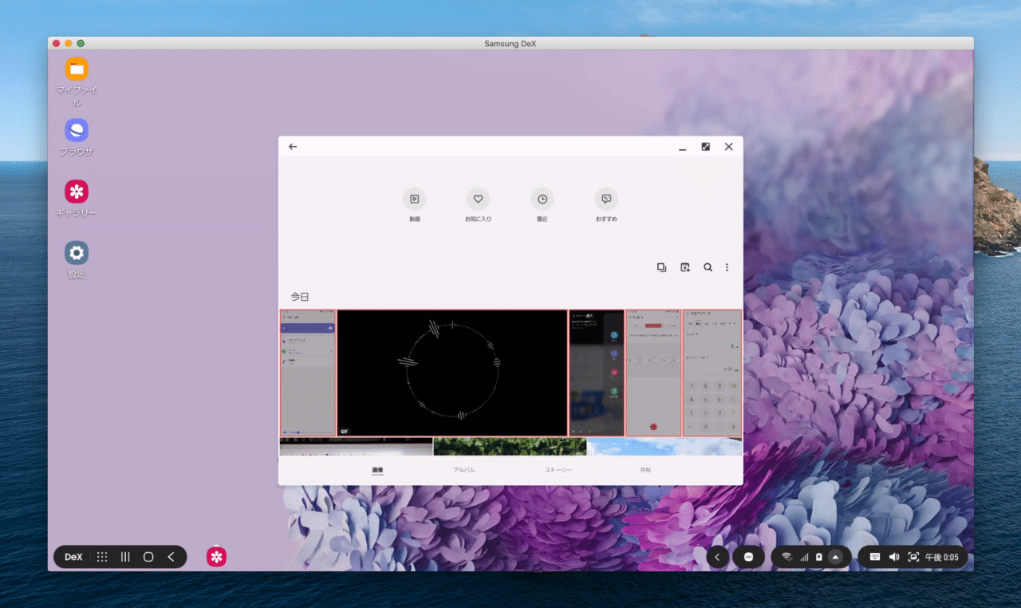Image resolution: width=1021 pixels, height=608 pixels.
Task: Click the chat bubble icon in taskbar tray
Action: pyautogui.click(x=748, y=557)
